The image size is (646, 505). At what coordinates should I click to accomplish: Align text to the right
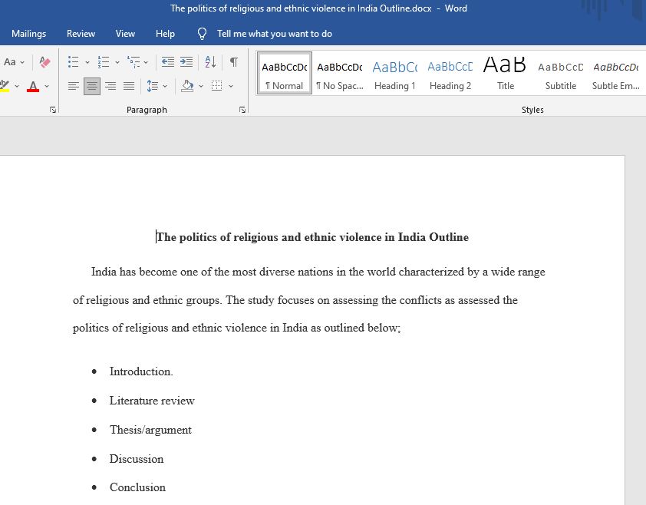110,86
